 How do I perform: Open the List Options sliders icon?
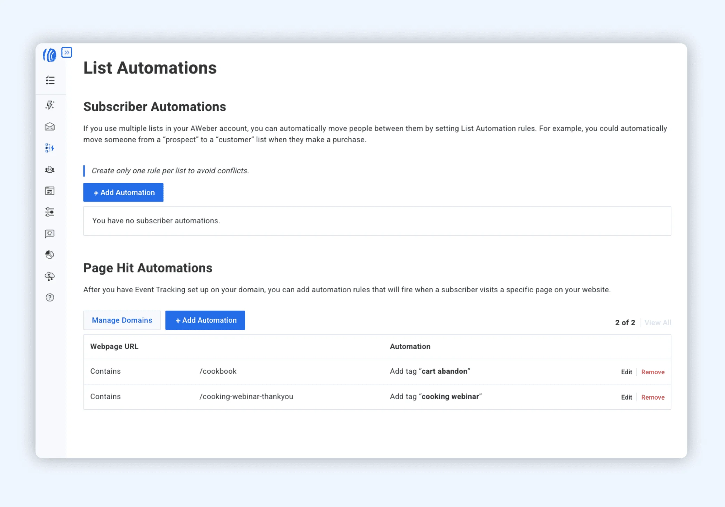pos(50,212)
